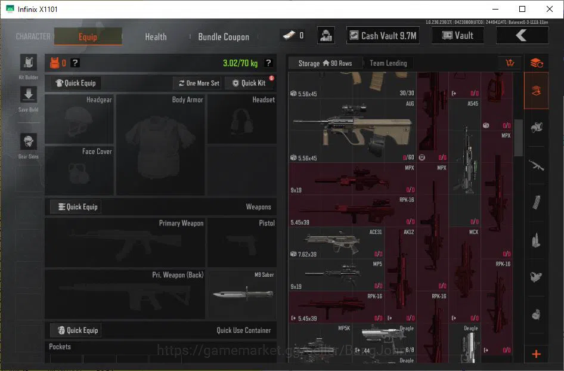The image size is (564, 371).
Task: Click the Quick Kit button
Action: click(x=249, y=83)
